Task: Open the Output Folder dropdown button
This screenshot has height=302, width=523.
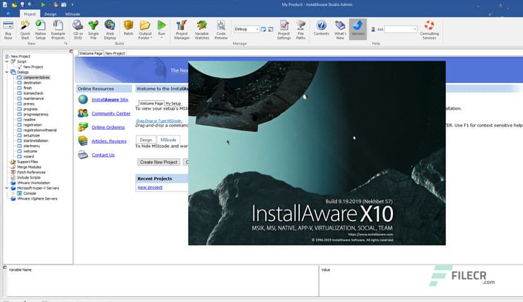Action: [145, 29]
